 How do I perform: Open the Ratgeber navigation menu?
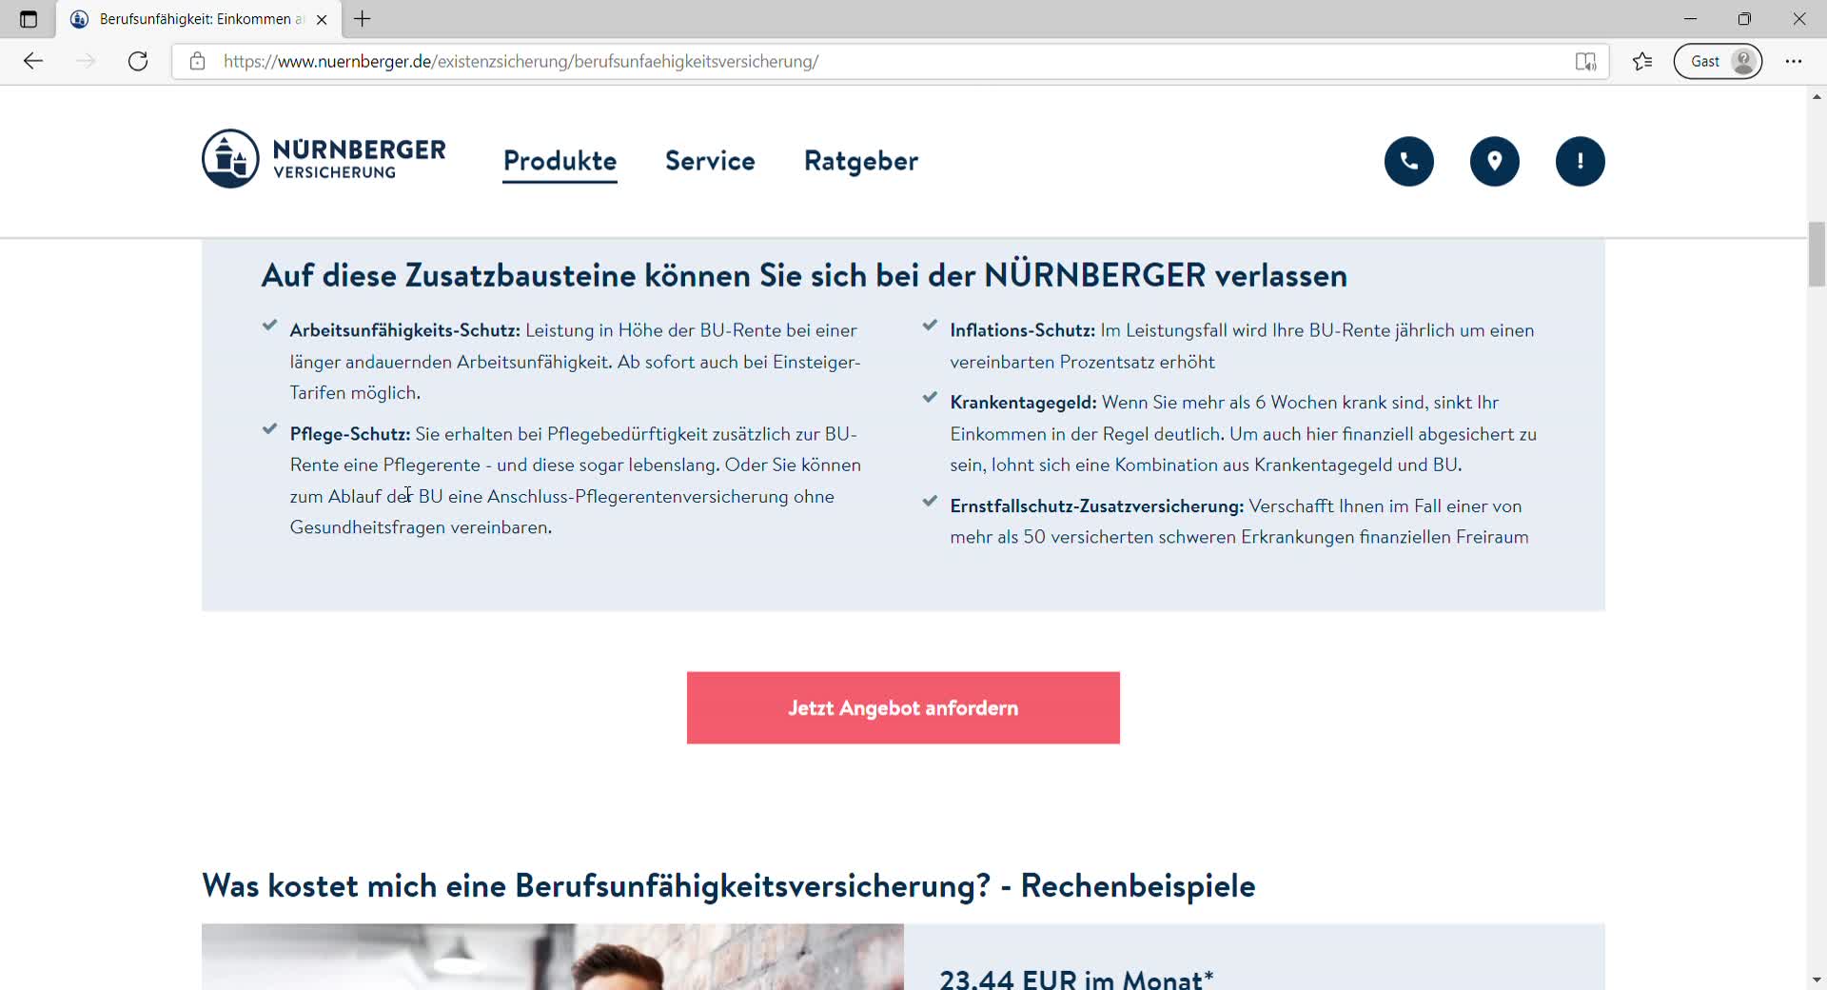(x=861, y=161)
